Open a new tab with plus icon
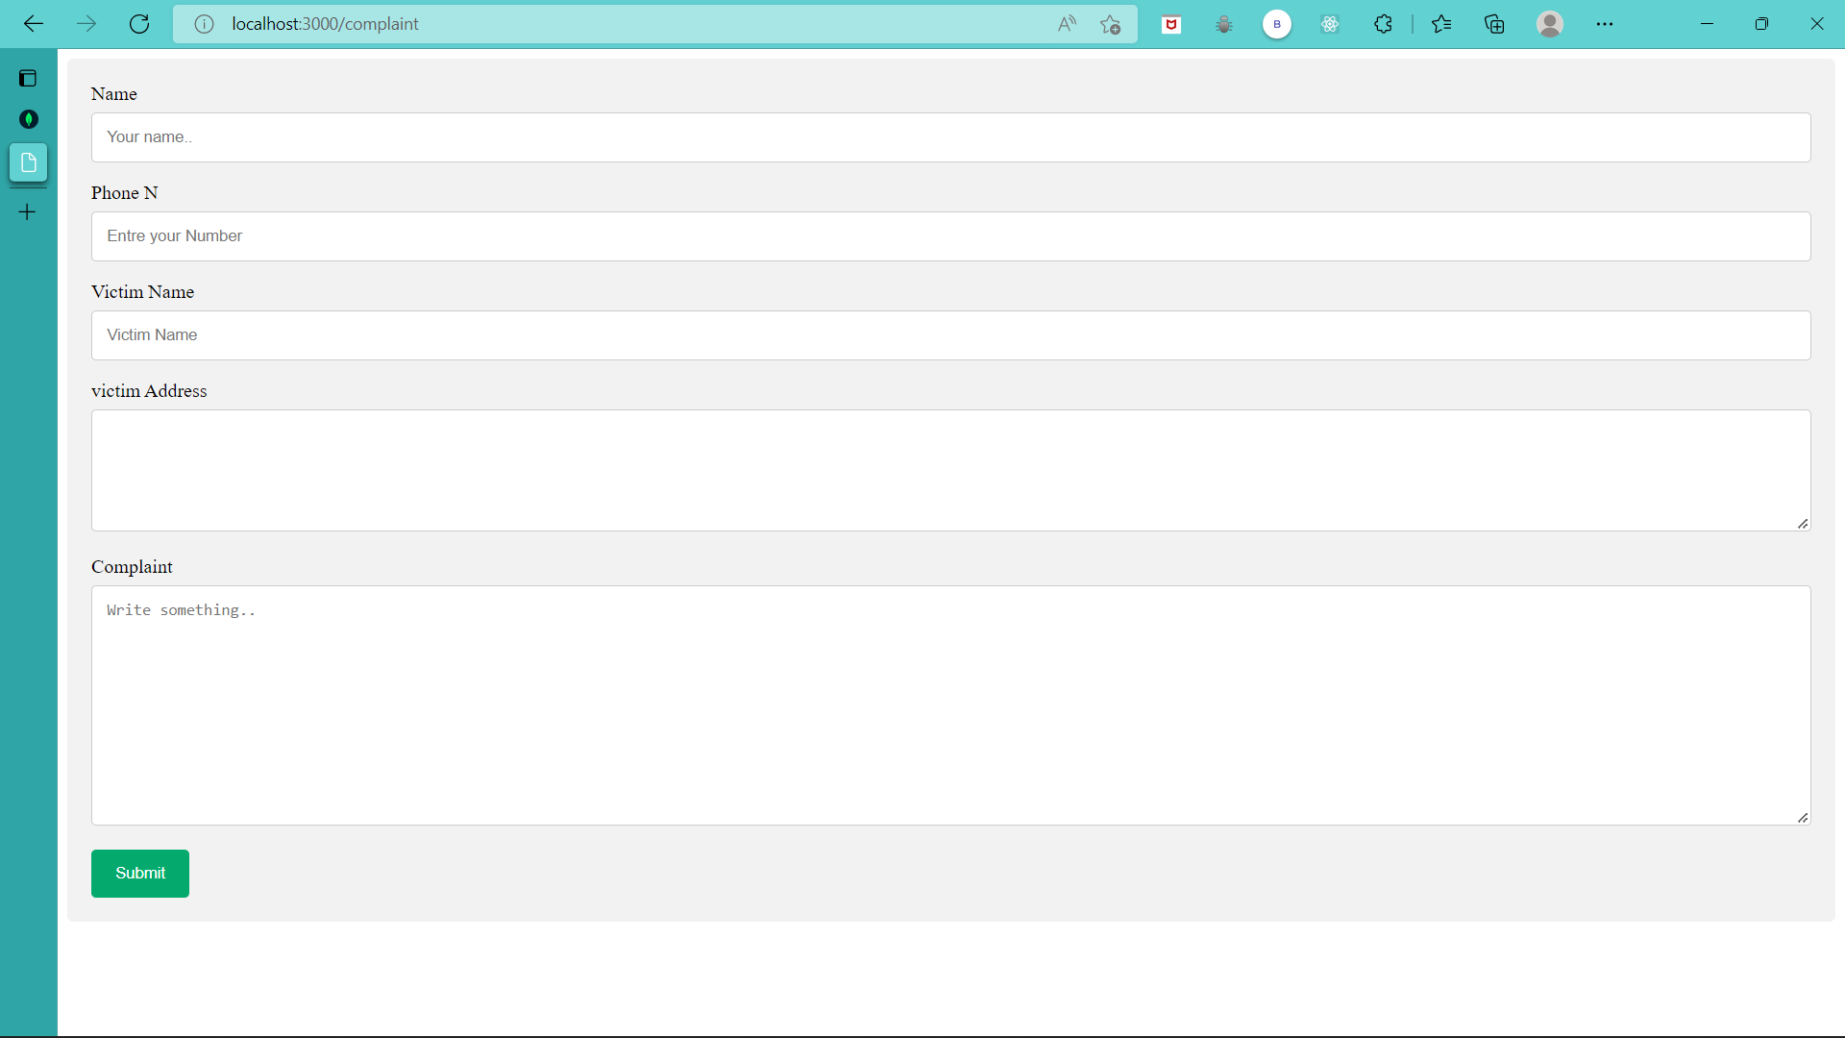This screenshot has width=1845, height=1038. 28,211
